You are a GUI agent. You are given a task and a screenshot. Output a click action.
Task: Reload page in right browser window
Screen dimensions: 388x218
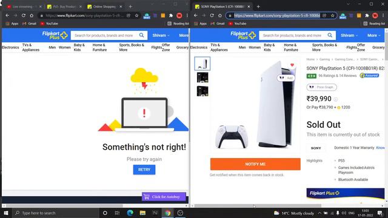(x=212, y=16)
